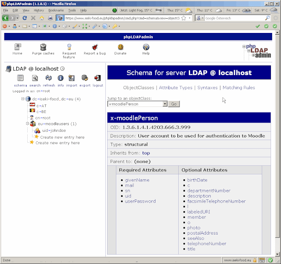The image size is (281, 264).
Task: Click the logout icon
Action: pos(97,78)
